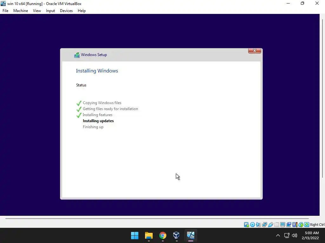
Task: Open the clock and date panel
Action: point(310,235)
